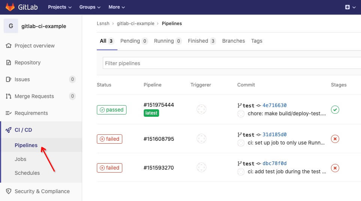Open commit dbc78f0d
Image resolution: width=361 pixels, height=201 pixels.
[274, 163]
